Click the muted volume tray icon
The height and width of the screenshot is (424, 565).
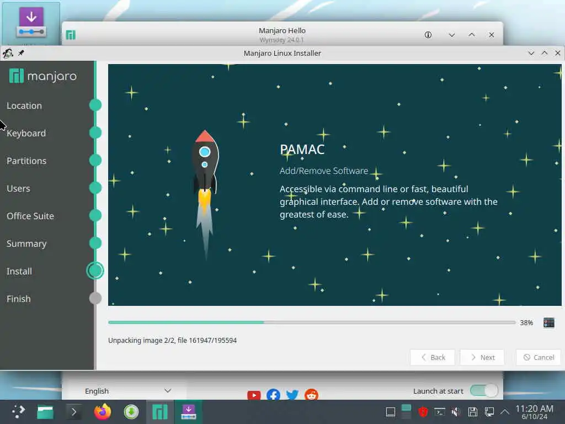tap(456, 412)
